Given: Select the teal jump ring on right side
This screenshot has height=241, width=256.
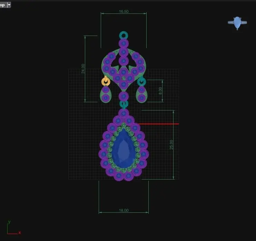Looking at the screenshot, I should click(141, 81).
